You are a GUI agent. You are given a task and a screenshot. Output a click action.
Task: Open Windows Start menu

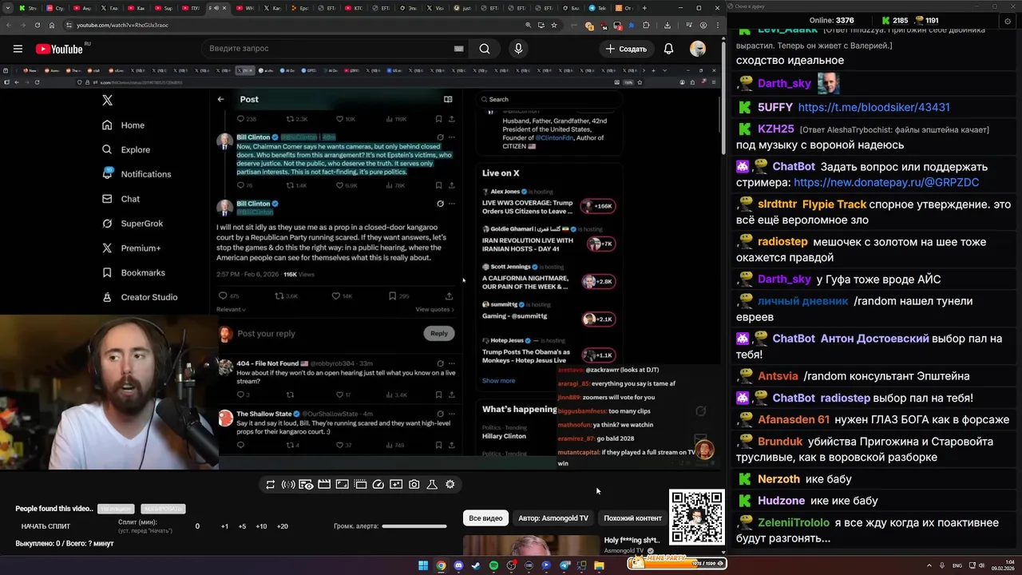coord(423,565)
